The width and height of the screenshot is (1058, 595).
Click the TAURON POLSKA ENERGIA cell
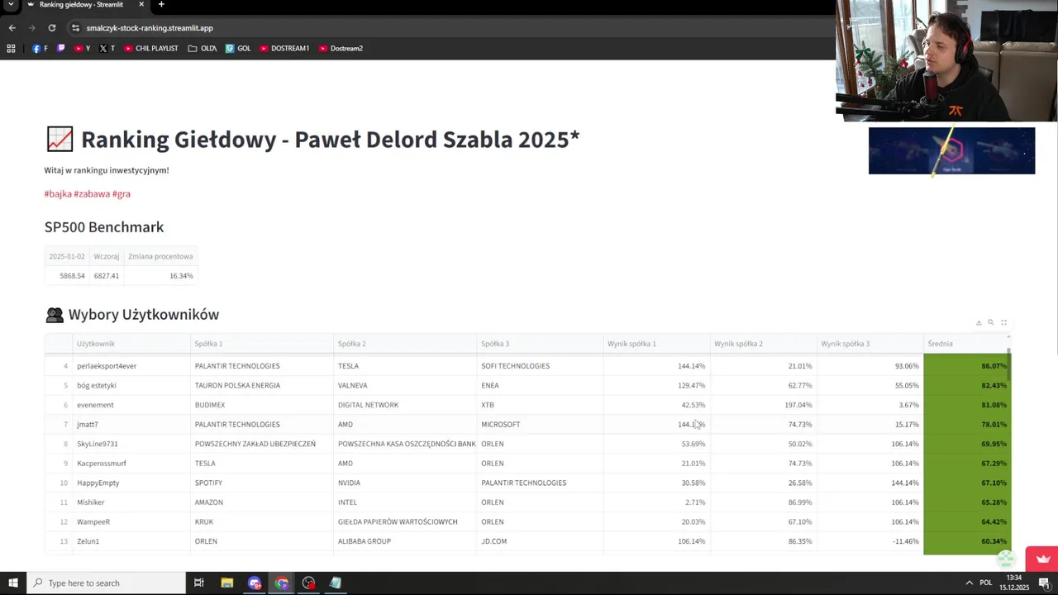261,385
